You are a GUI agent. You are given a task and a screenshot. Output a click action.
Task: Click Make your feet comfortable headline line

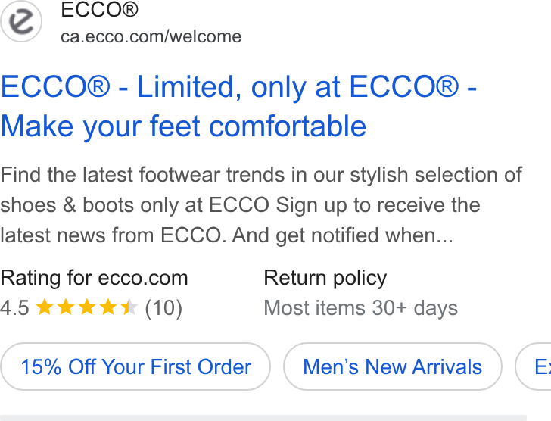click(183, 126)
